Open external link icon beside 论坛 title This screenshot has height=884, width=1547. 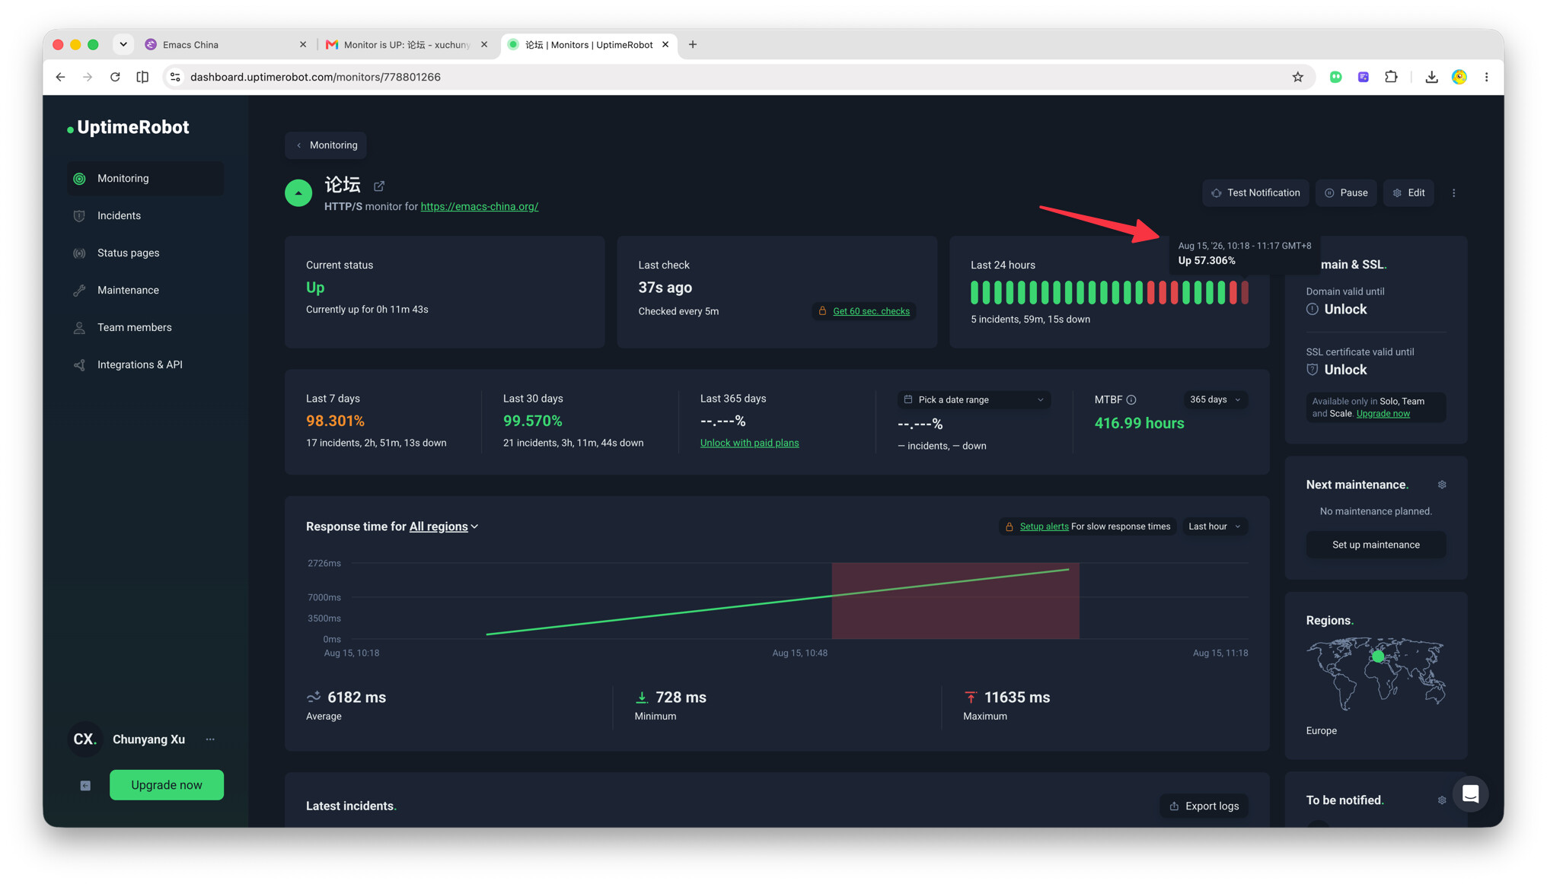tap(379, 186)
